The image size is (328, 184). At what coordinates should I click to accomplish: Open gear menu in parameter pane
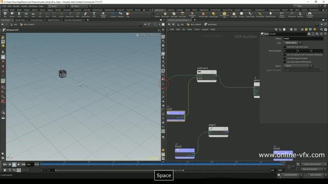(x=309, y=34)
